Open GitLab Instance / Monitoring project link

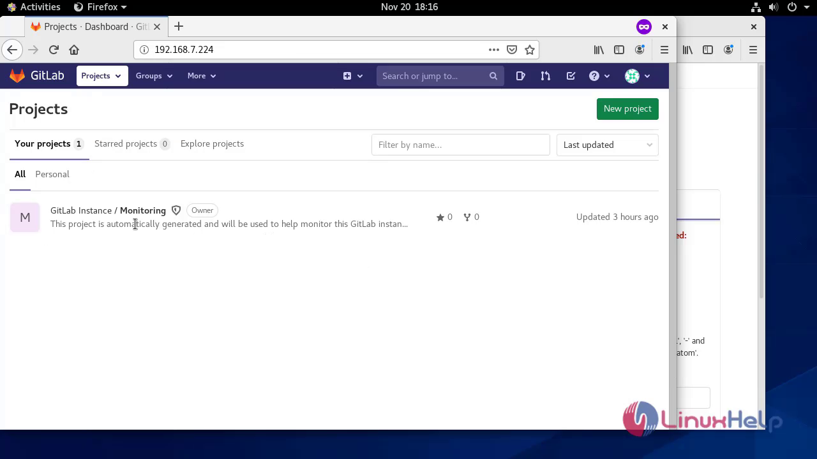tap(108, 210)
